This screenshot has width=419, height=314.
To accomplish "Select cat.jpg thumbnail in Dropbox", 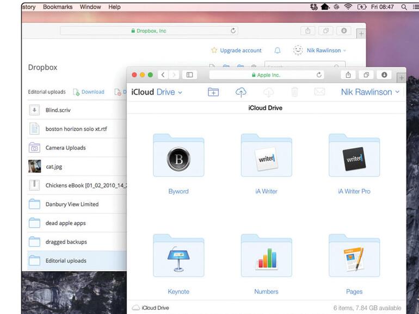I will [x=35, y=166].
